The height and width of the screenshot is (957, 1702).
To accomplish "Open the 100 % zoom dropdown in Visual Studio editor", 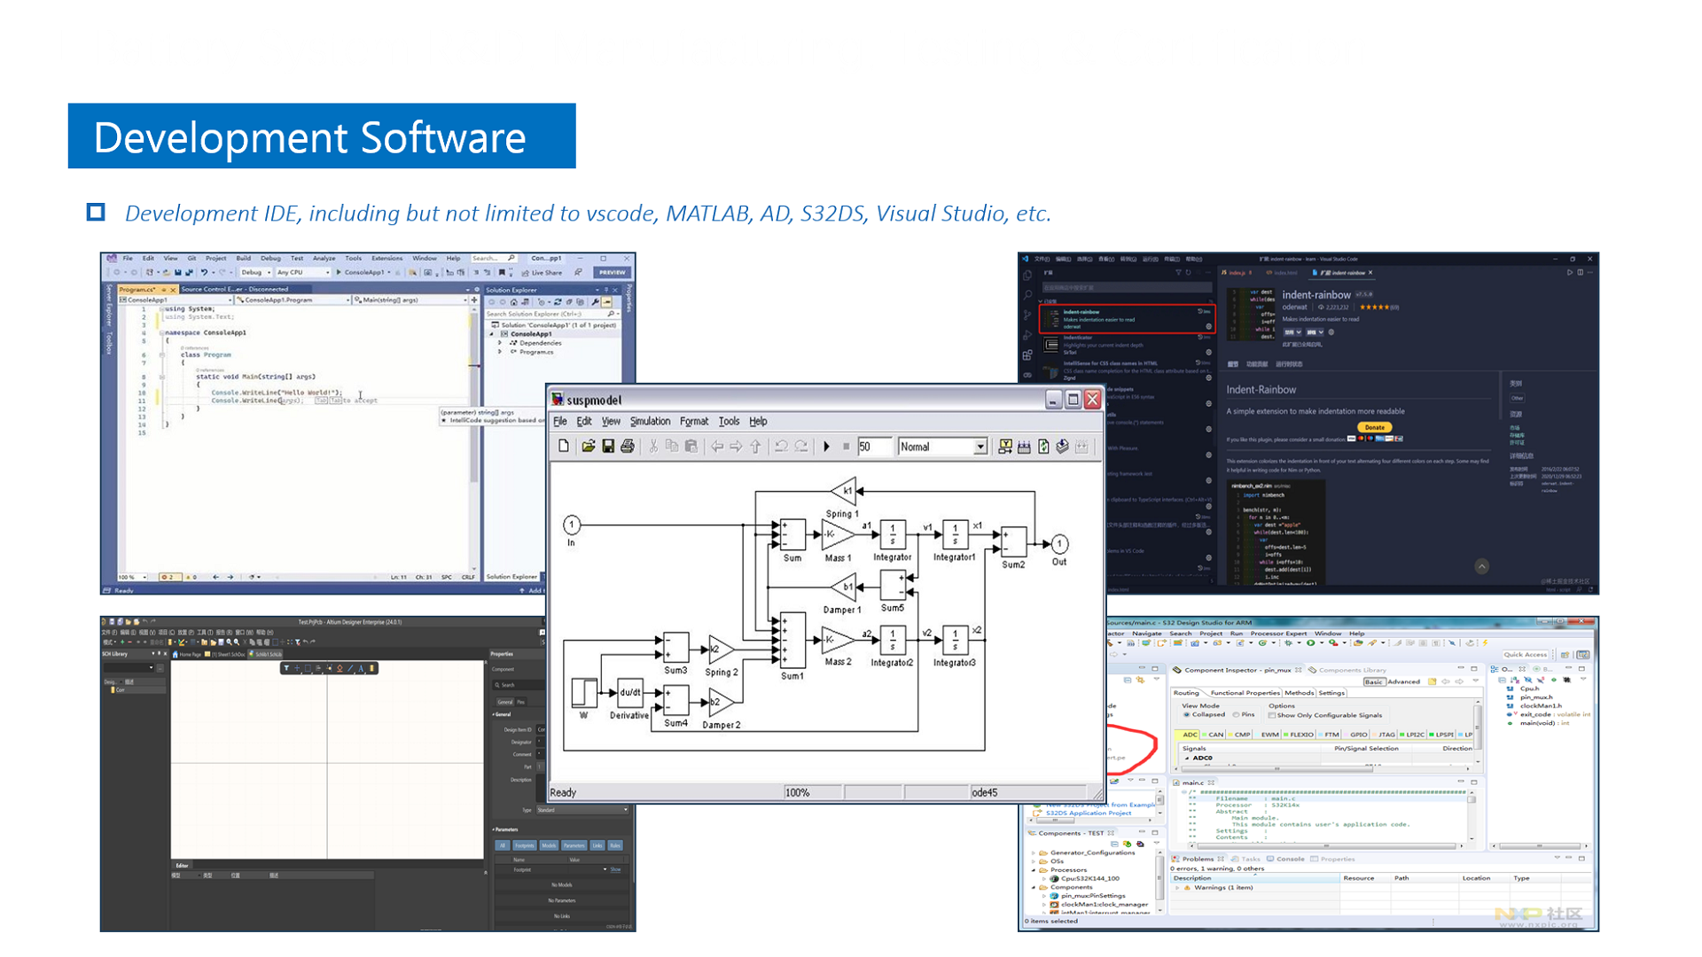I will (x=133, y=577).
